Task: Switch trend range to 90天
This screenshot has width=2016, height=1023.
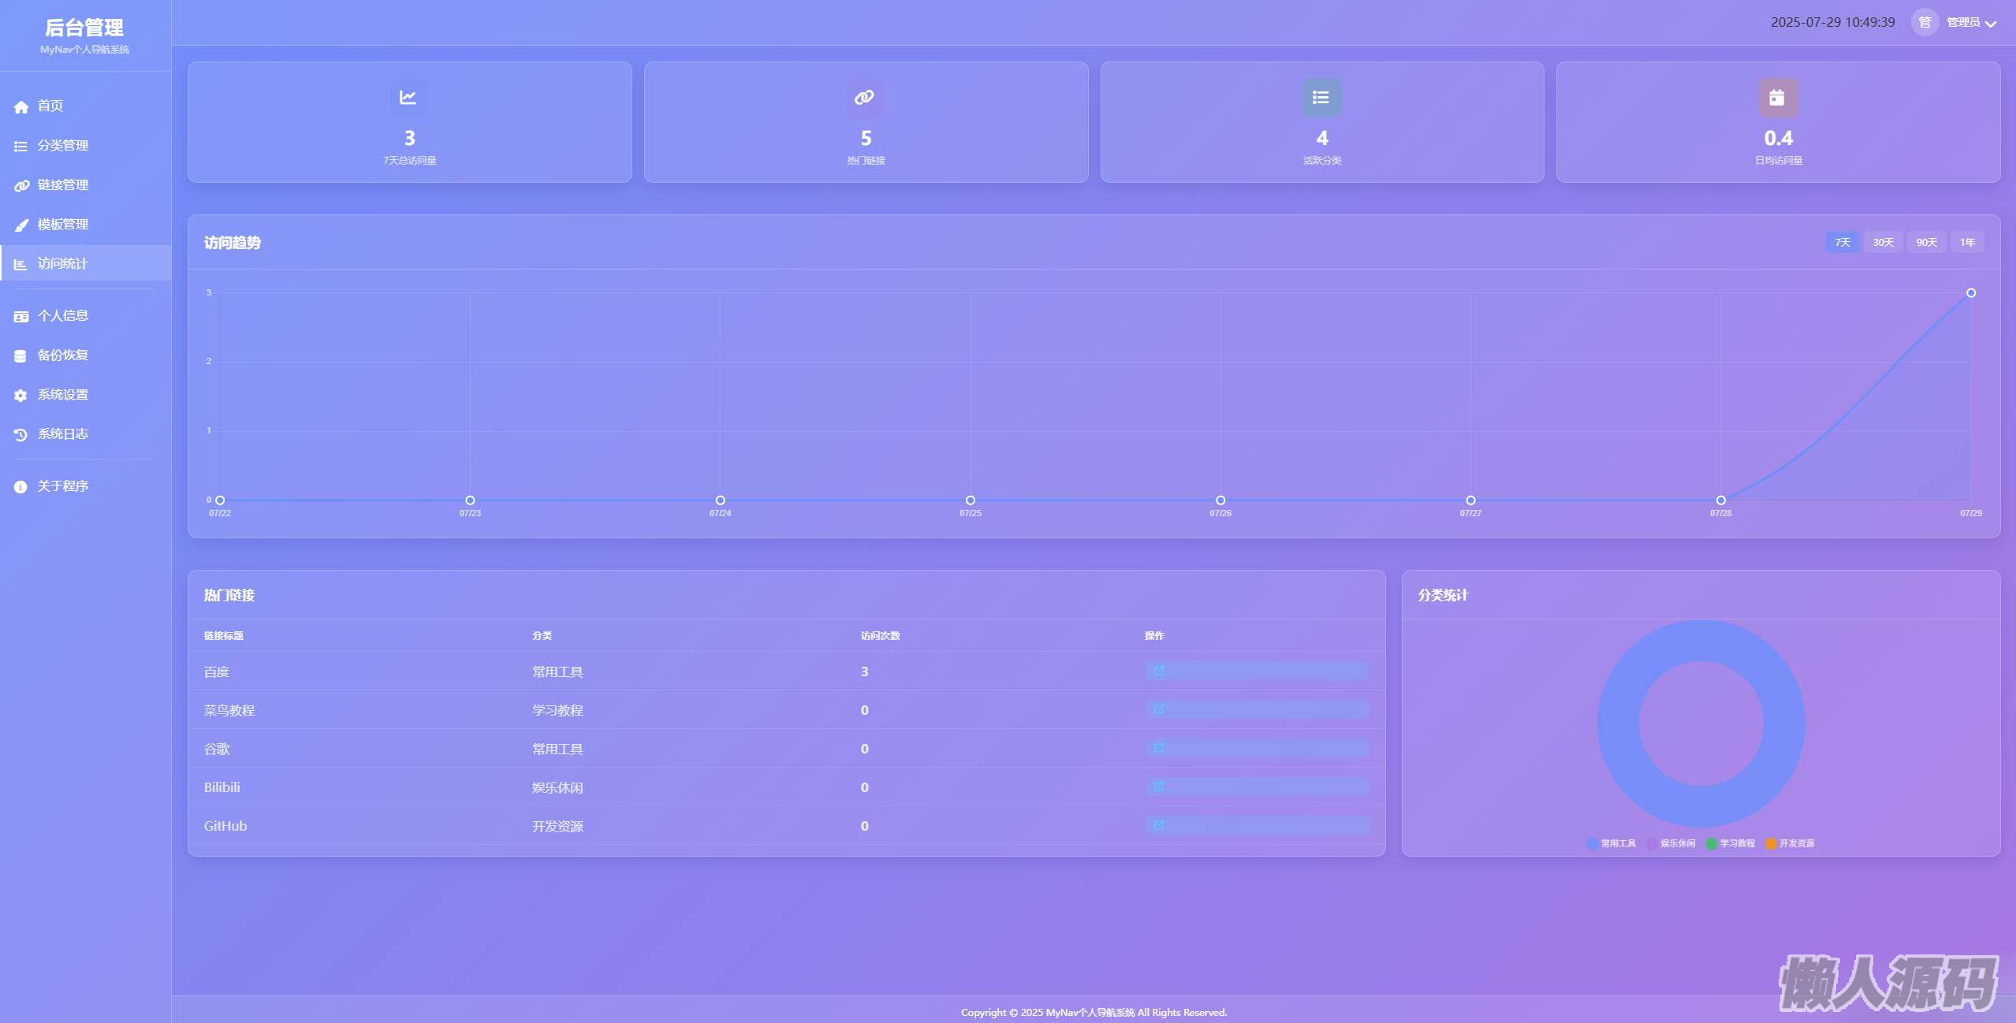Action: (x=1926, y=243)
